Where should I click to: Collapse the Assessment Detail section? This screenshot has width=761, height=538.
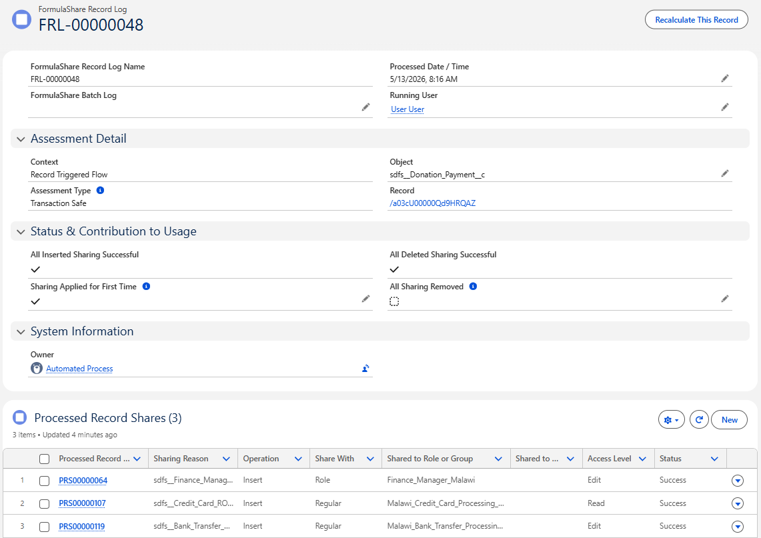pyautogui.click(x=21, y=139)
